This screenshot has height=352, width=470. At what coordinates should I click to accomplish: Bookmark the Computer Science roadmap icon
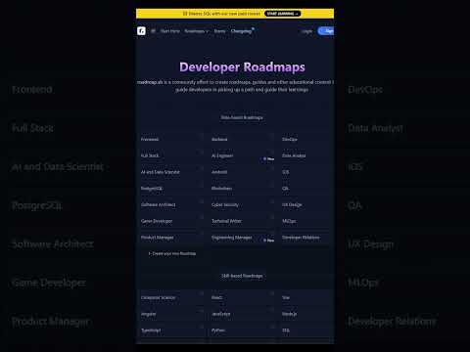202,293
